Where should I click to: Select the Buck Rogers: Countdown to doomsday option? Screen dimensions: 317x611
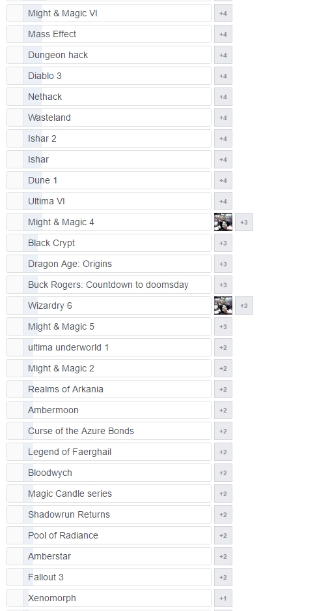pos(109,285)
